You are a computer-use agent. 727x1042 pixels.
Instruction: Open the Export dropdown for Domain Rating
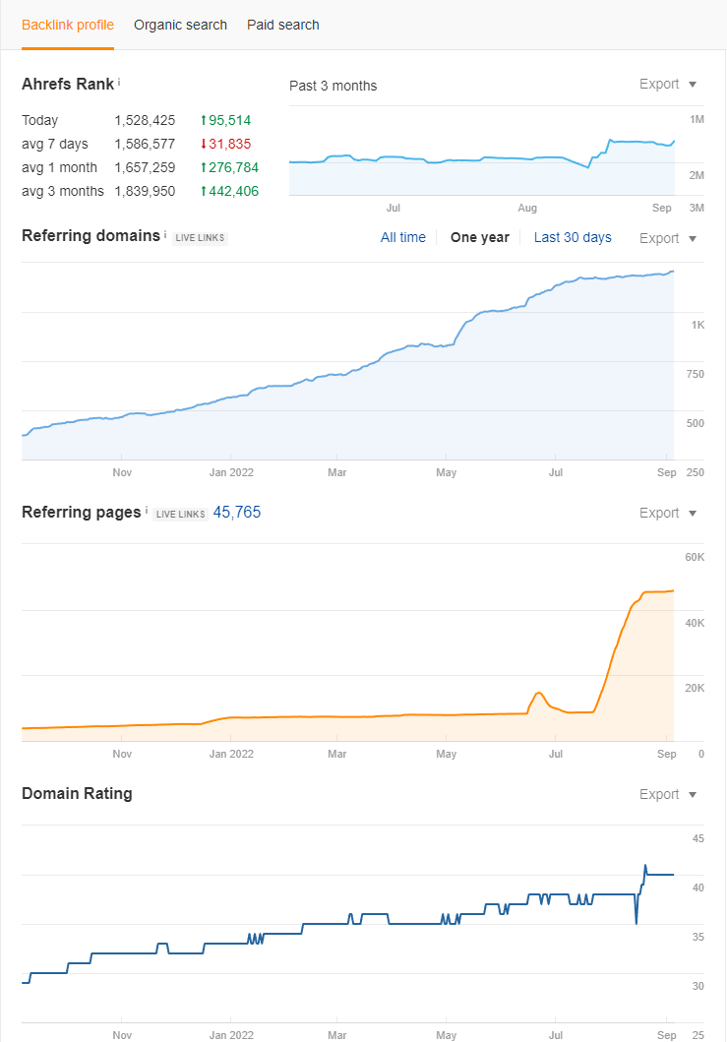[667, 794]
